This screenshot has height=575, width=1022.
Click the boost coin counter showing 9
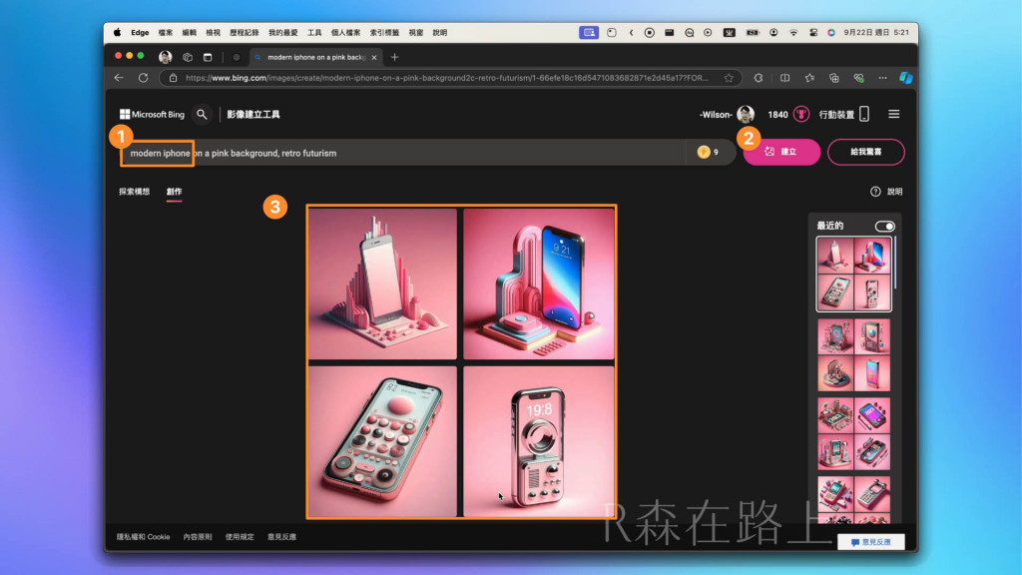click(708, 152)
